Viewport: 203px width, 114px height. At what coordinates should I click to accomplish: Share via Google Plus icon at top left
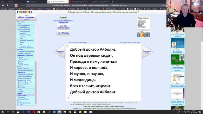point(21,12)
